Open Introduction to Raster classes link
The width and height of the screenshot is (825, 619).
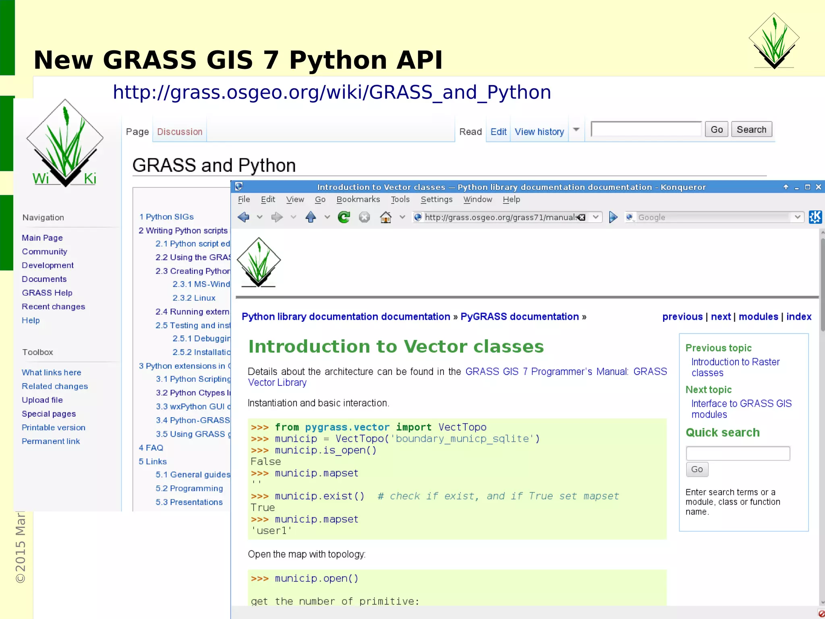736,367
